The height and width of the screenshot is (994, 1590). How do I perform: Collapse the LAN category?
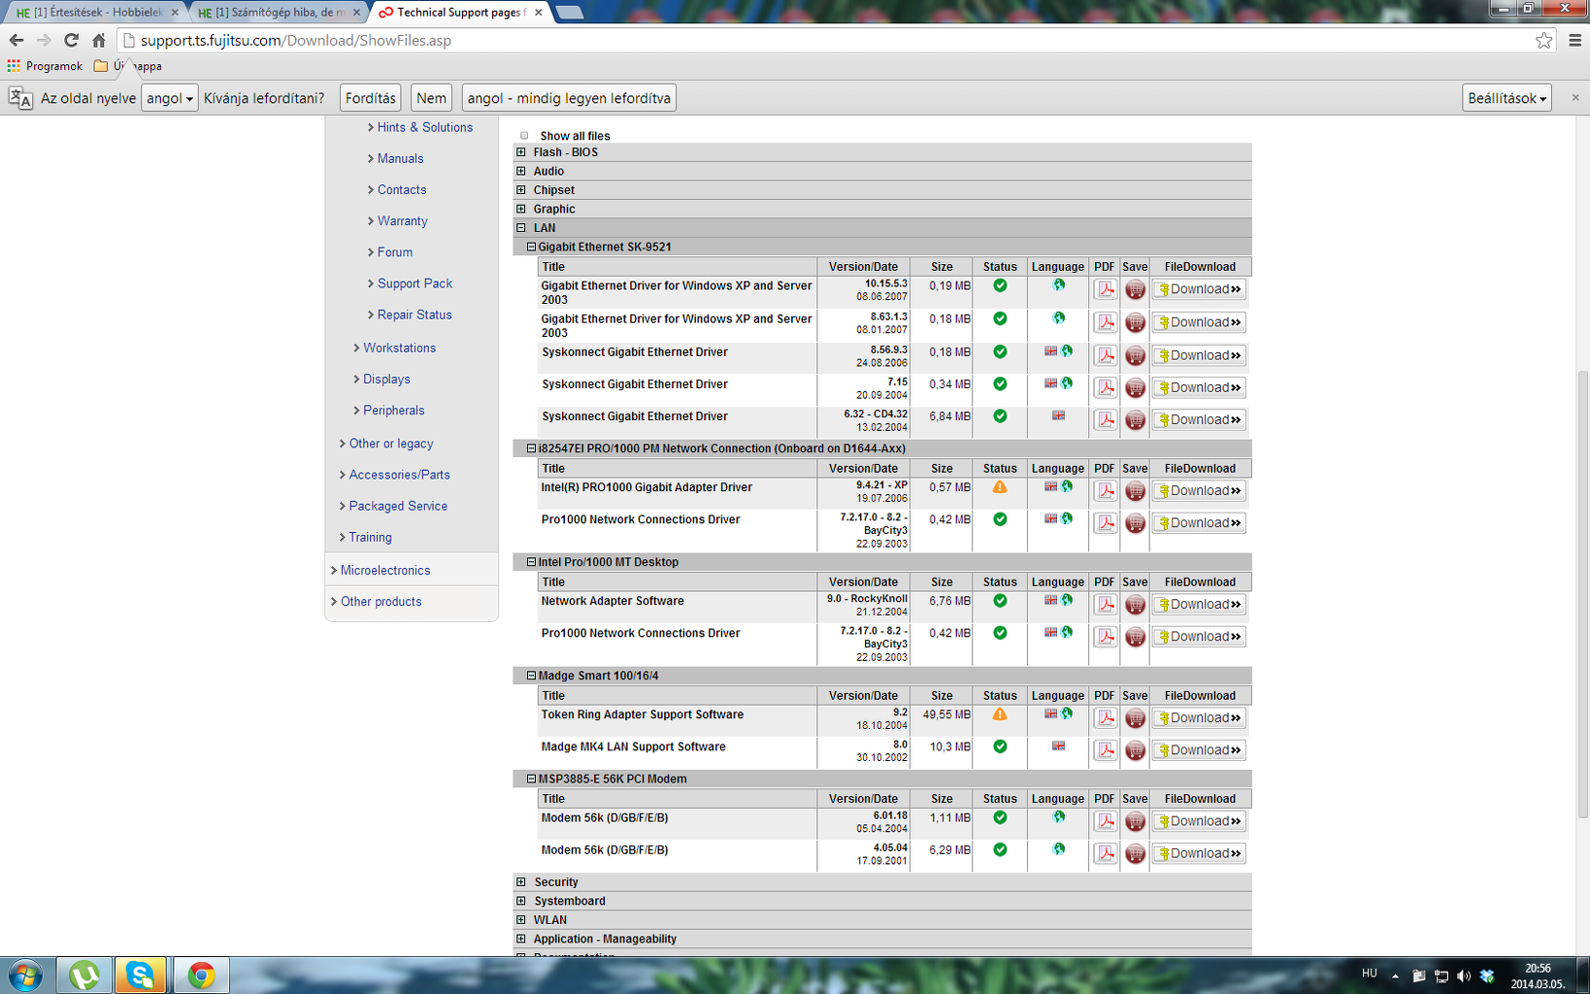point(521,228)
